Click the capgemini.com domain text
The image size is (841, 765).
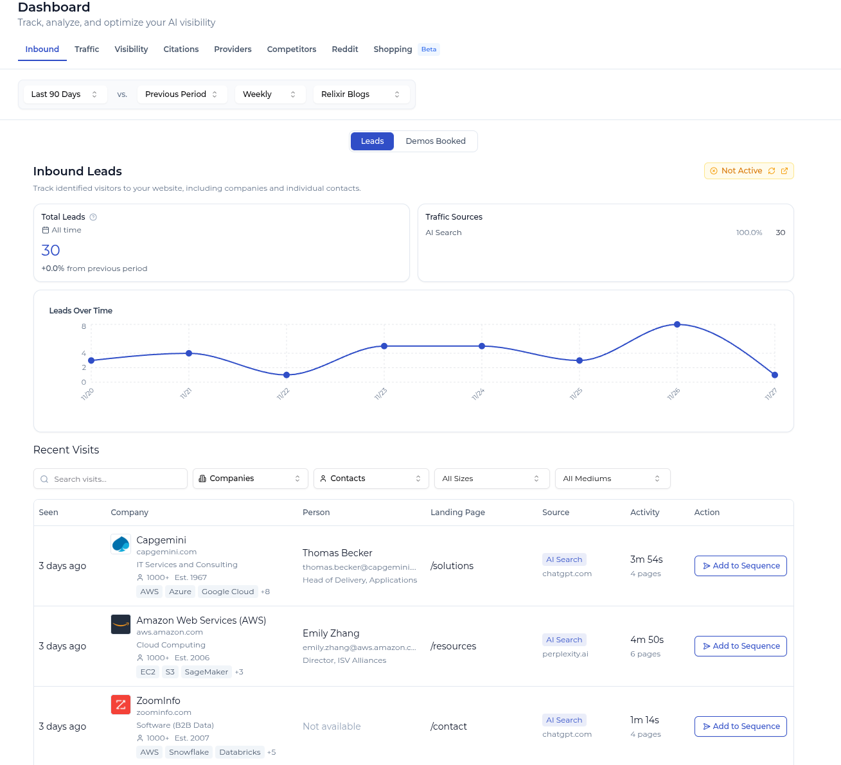tap(166, 552)
